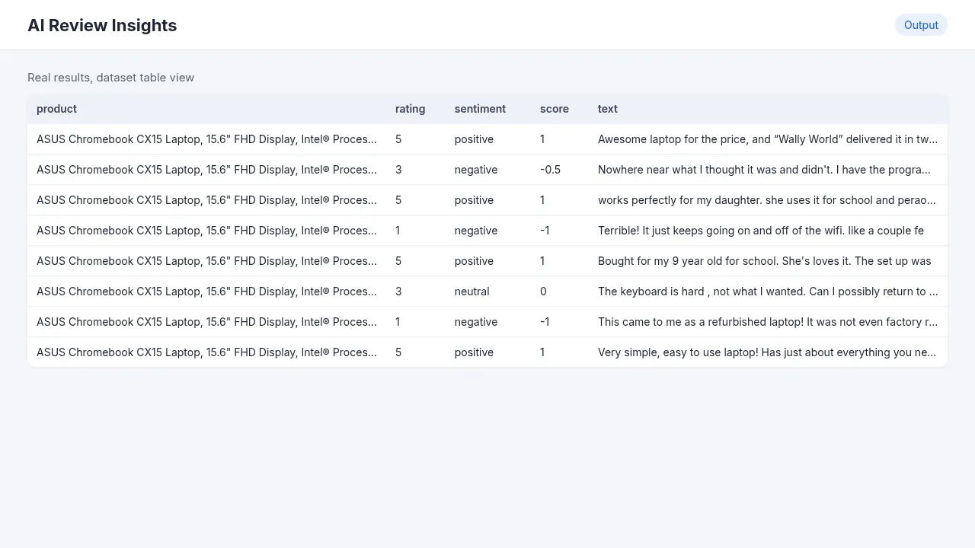
Task: Select the ASUS Chromebook cell in "works perfectly" row
Action: 206,200
